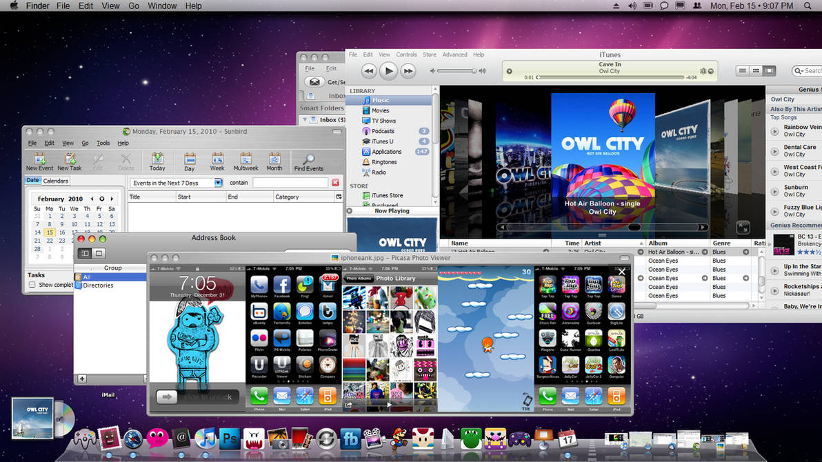Click Sunbird event filter text field
822x462 pixels.
click(x=290, y=183)
